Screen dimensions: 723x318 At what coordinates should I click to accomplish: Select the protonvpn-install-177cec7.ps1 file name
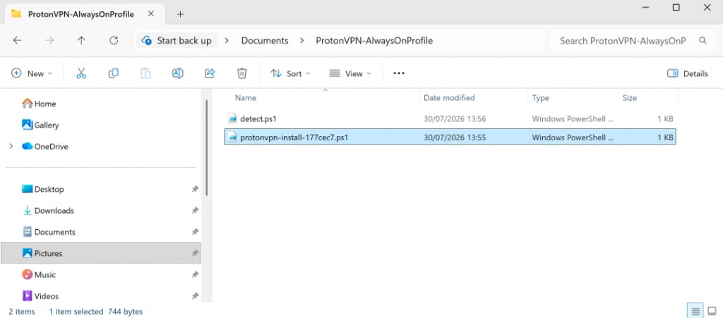(294, 137)
